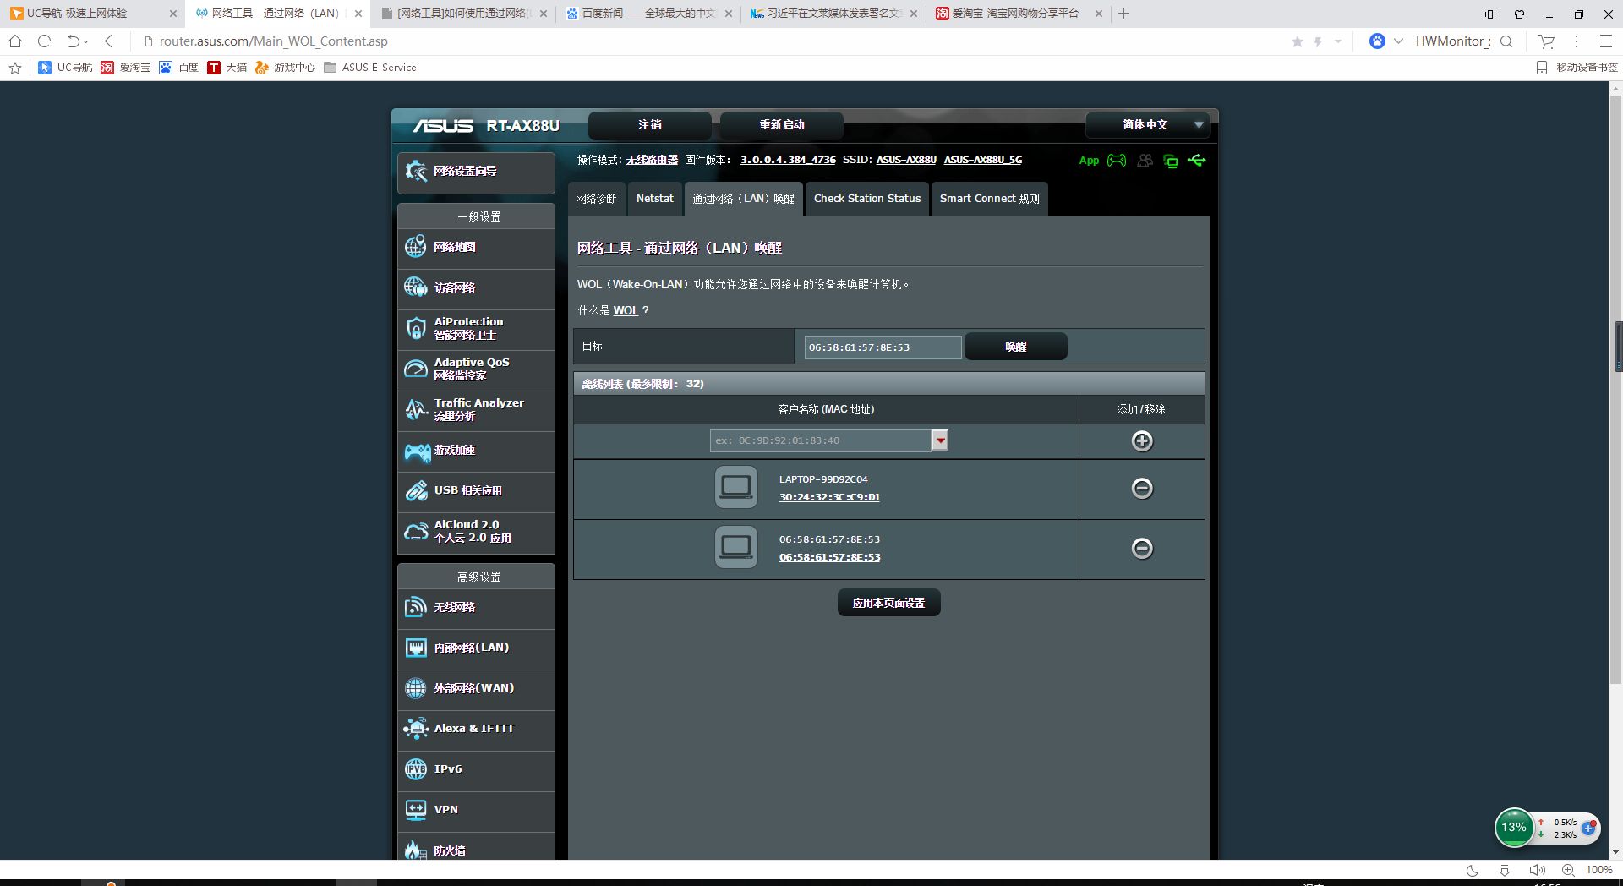Click the laptop device icon for LAPTOP-99D92C04
1623x886 pixels.
(735, 487)
